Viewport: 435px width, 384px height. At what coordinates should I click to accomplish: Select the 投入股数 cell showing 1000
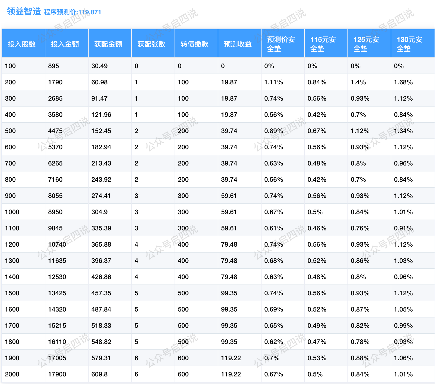pos(12,212)
